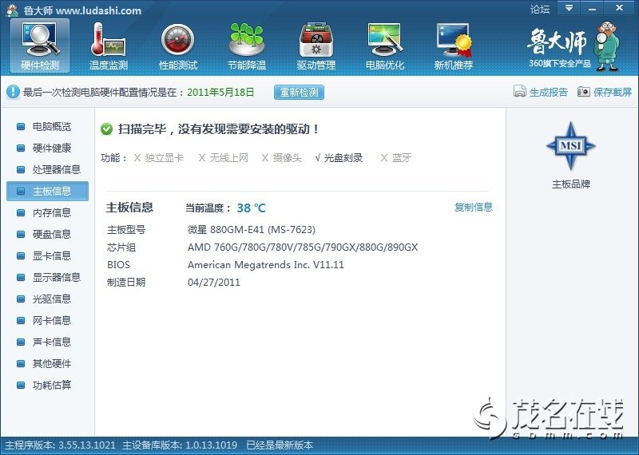Image resolution: width=639 pixels, height=455 pixels.
Task: Click the 无线上网 feature label
Action: click(228, 157)
